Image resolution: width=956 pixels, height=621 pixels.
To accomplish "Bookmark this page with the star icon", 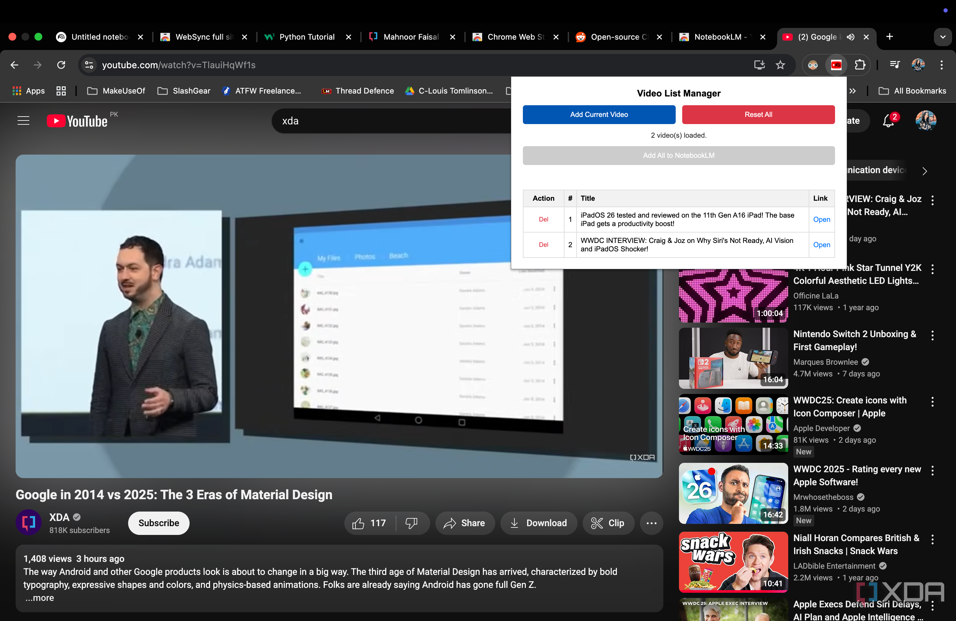I will [x=780, y=65].
